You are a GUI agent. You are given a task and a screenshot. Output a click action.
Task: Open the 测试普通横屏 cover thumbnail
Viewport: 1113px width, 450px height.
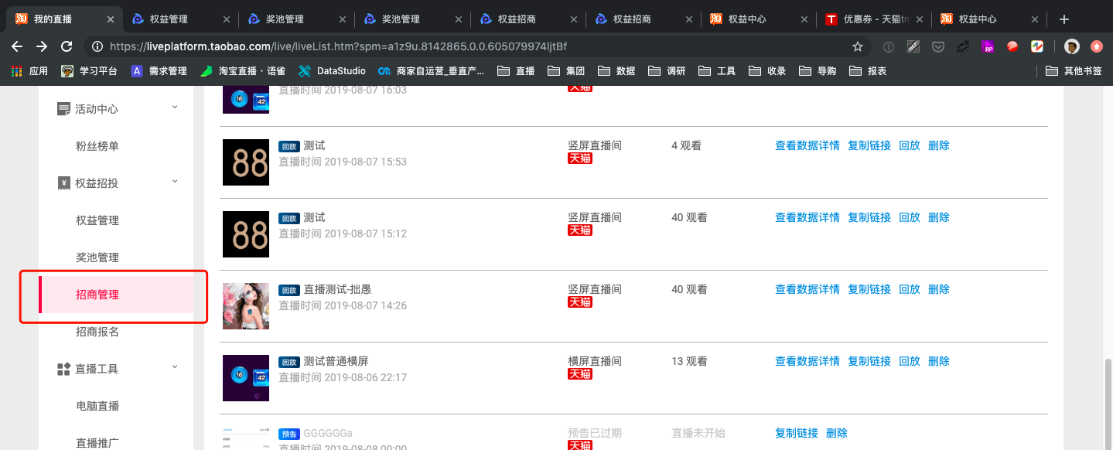tap(246, 378)
